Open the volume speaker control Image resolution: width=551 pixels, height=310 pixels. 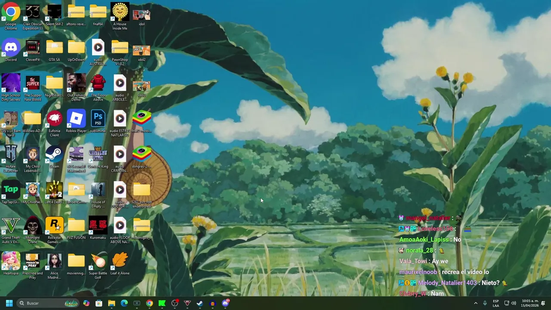click(514, 303)
